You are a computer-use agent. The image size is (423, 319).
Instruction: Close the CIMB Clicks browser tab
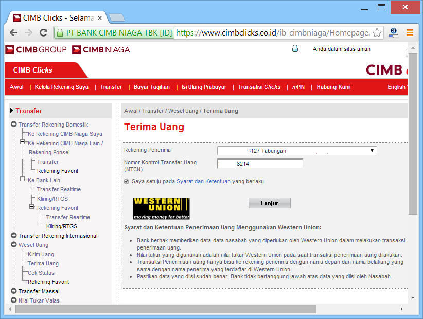click(99, 18)
